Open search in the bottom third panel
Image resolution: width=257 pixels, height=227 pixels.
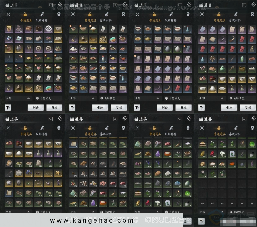(180, 119)
